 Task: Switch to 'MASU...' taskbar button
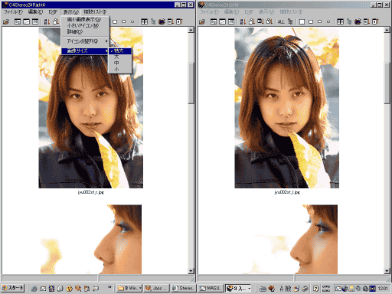click(211, 289)
